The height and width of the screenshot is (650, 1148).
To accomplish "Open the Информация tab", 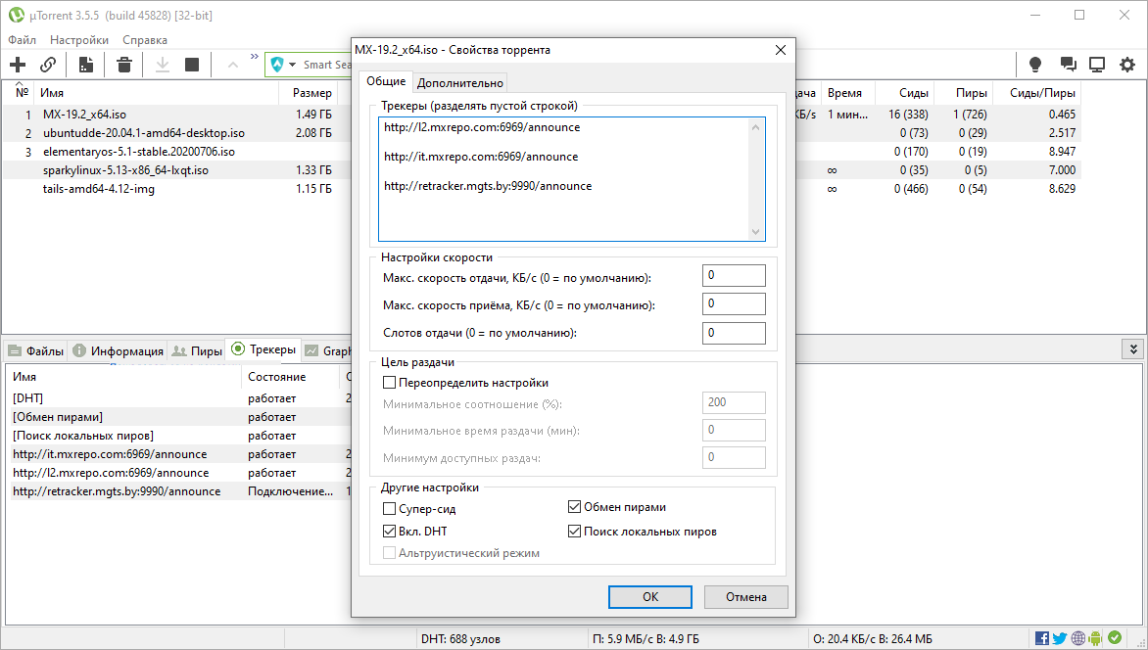I will 118,350.
